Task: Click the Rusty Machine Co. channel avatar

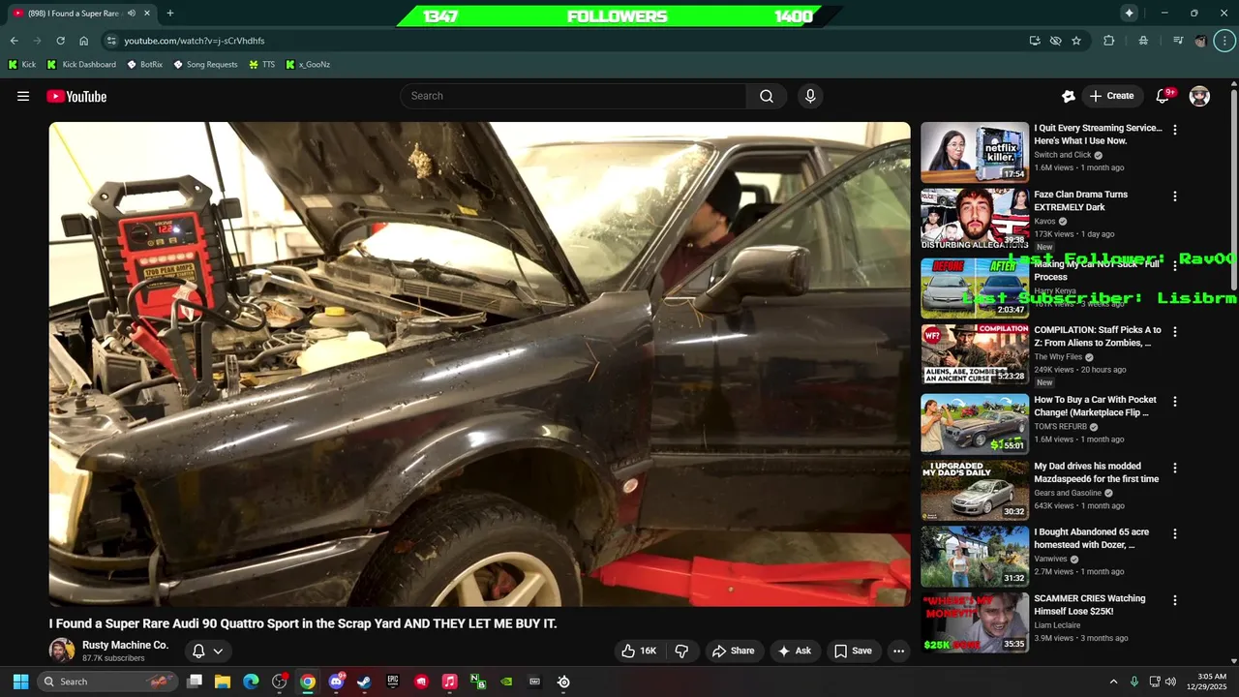Action: click(62, 651)
